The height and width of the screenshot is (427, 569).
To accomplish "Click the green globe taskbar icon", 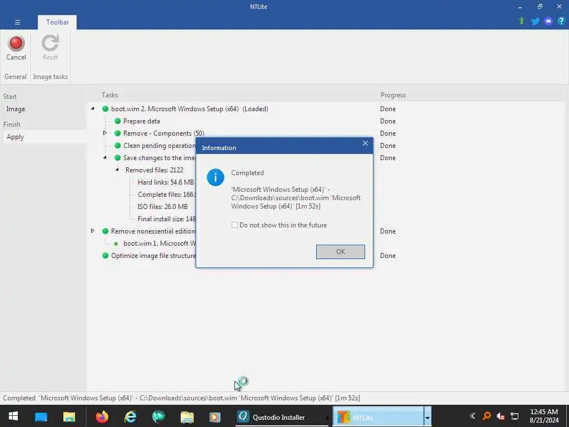I will tap(158, 416).
